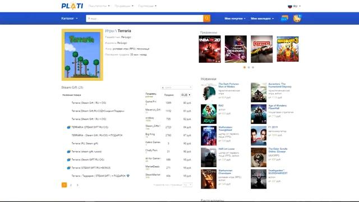This screenshot has width=359, height=202.
Task: Open the Каталог dropdown
Action: (x=70, y=19)
